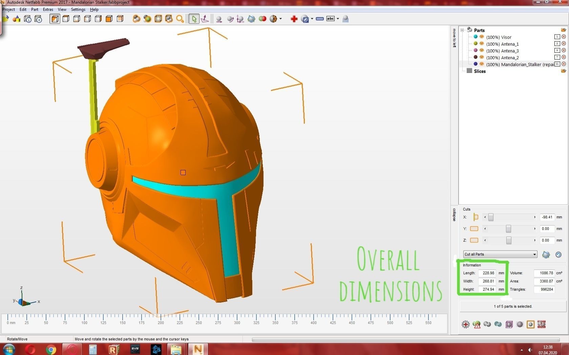Click the blue measurement ruler icon
This screenshot has width=569, height=355.
click(x=319, y=19)
